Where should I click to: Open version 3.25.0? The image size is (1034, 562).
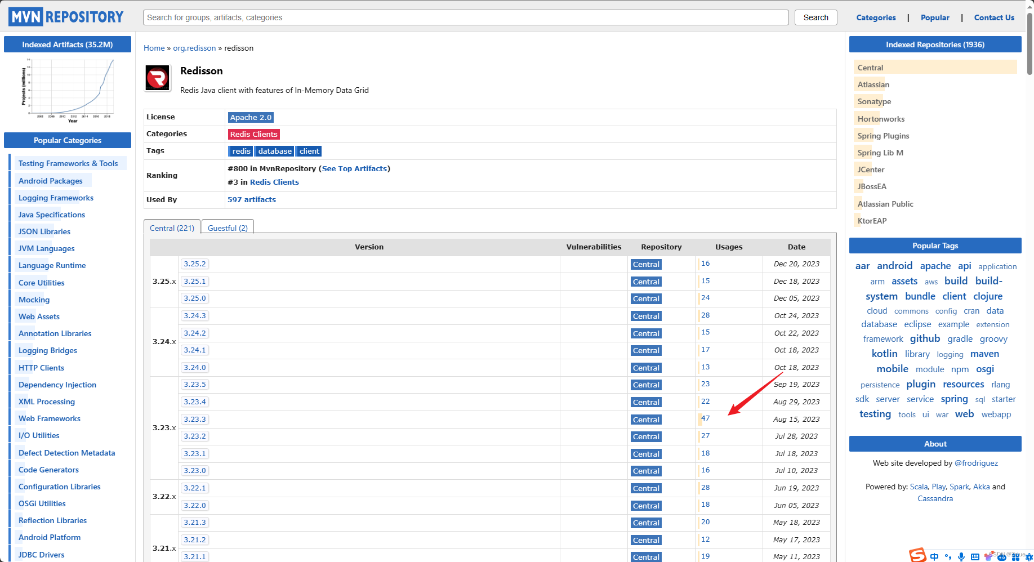195,298
